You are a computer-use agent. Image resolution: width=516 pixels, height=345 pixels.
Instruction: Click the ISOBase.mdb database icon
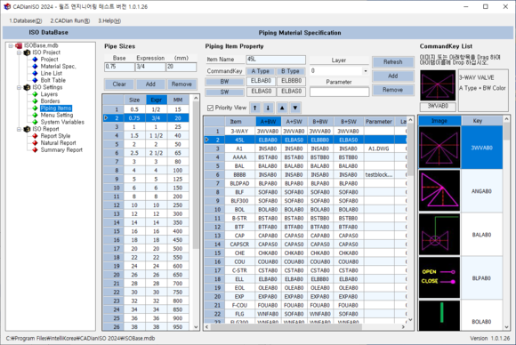coord(19,45)
